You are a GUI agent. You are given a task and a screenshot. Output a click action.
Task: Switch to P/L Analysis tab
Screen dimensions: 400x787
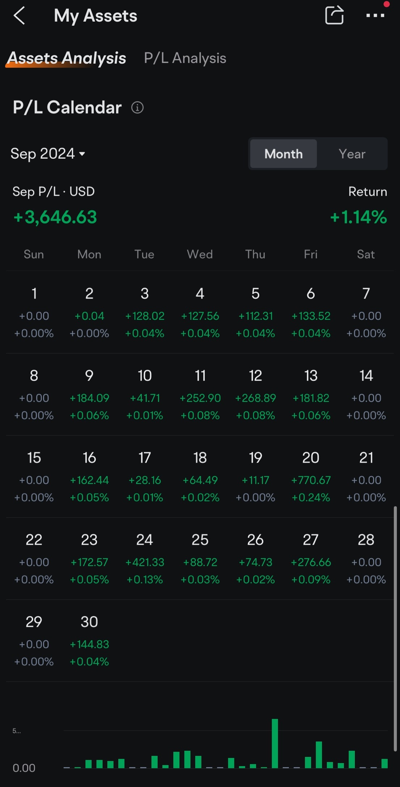click(185, 58)
